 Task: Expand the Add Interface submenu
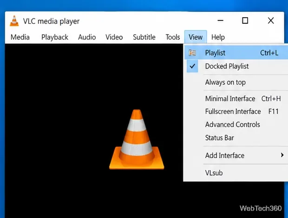tap(236, 155)
